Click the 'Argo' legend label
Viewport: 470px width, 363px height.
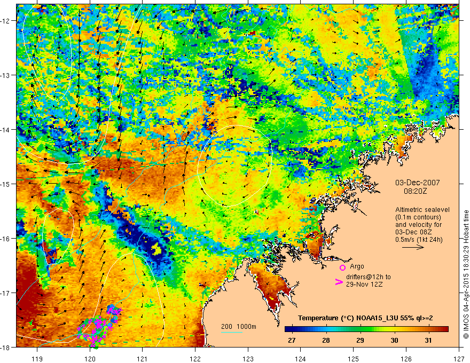click(x=357, y=266)
